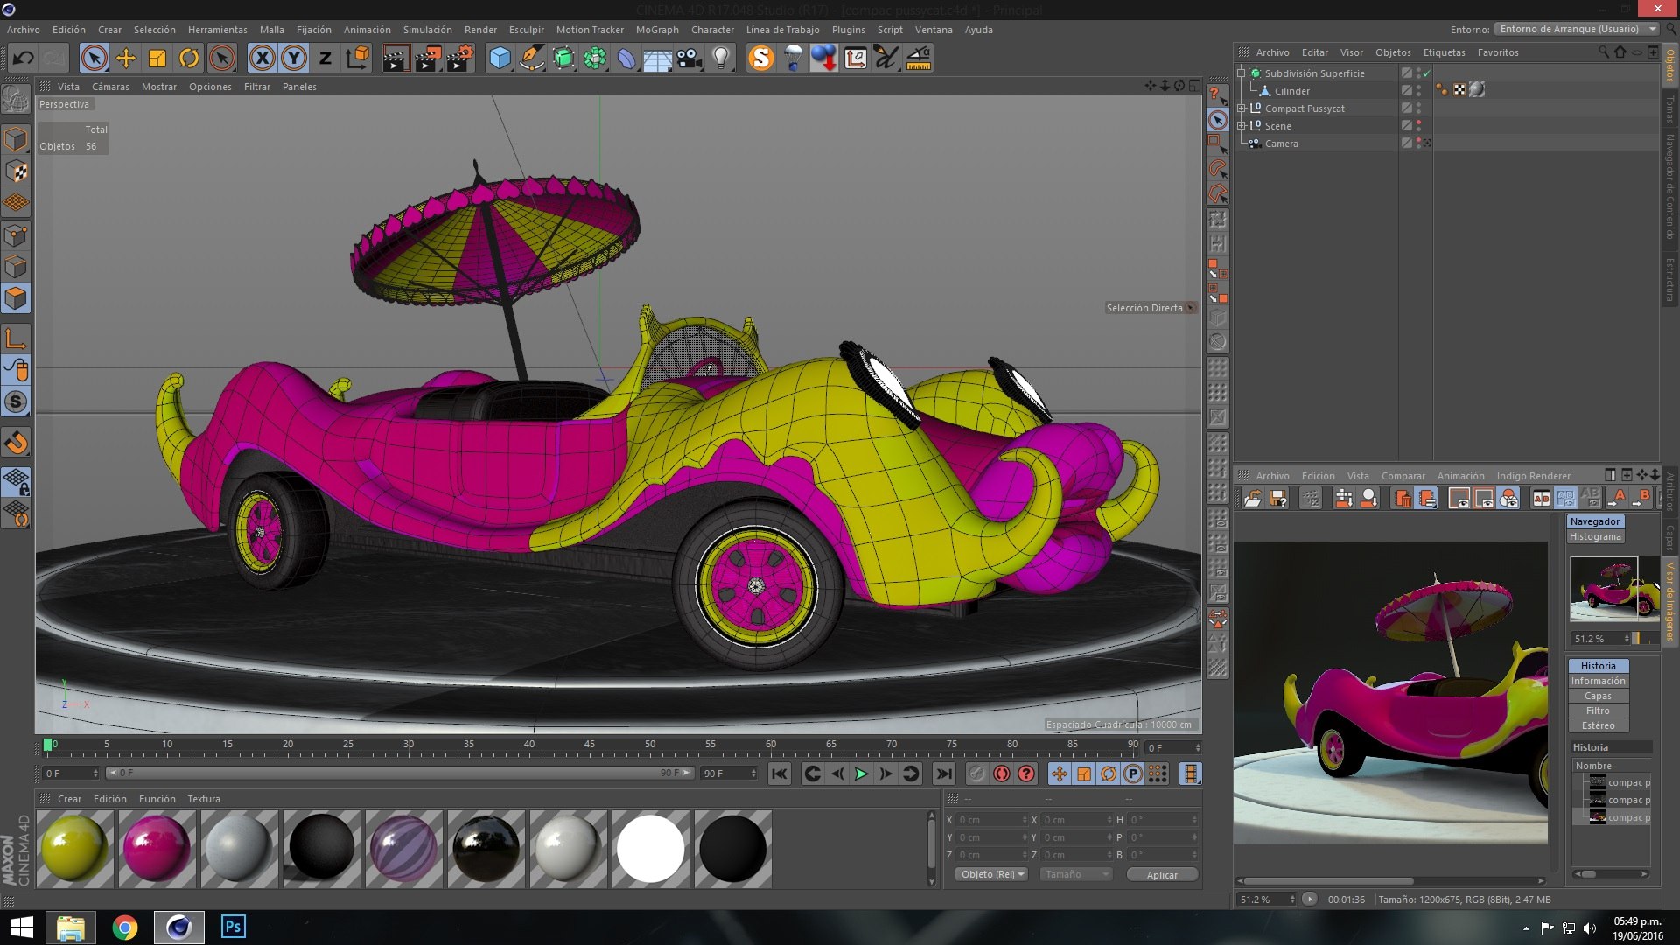
Task: Add a Cube primitive object
Action: point(500,59)
